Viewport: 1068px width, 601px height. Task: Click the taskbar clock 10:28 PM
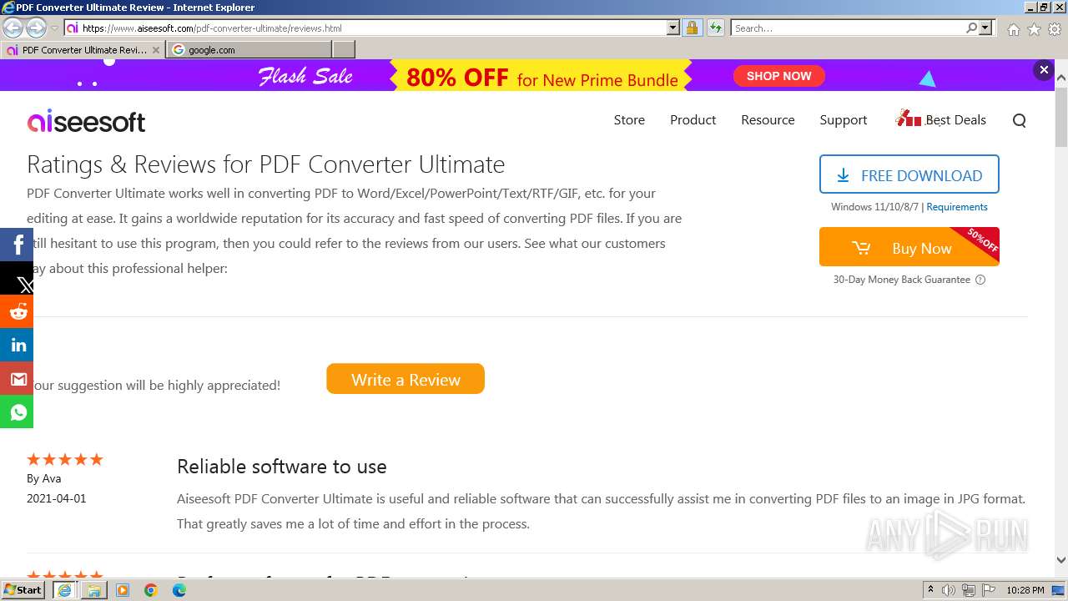tap(1025, 590)
